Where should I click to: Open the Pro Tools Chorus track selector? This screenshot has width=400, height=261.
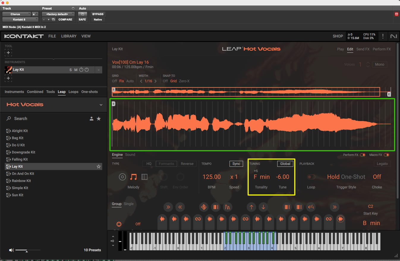point(17,14)
